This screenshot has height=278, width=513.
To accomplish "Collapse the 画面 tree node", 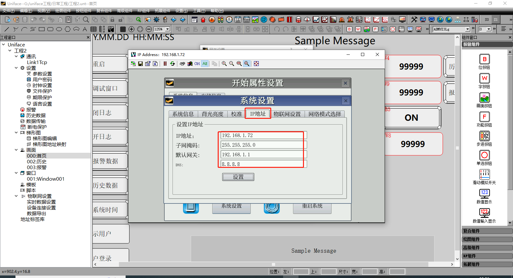I will pyautogui.click(x=16, y=150).
